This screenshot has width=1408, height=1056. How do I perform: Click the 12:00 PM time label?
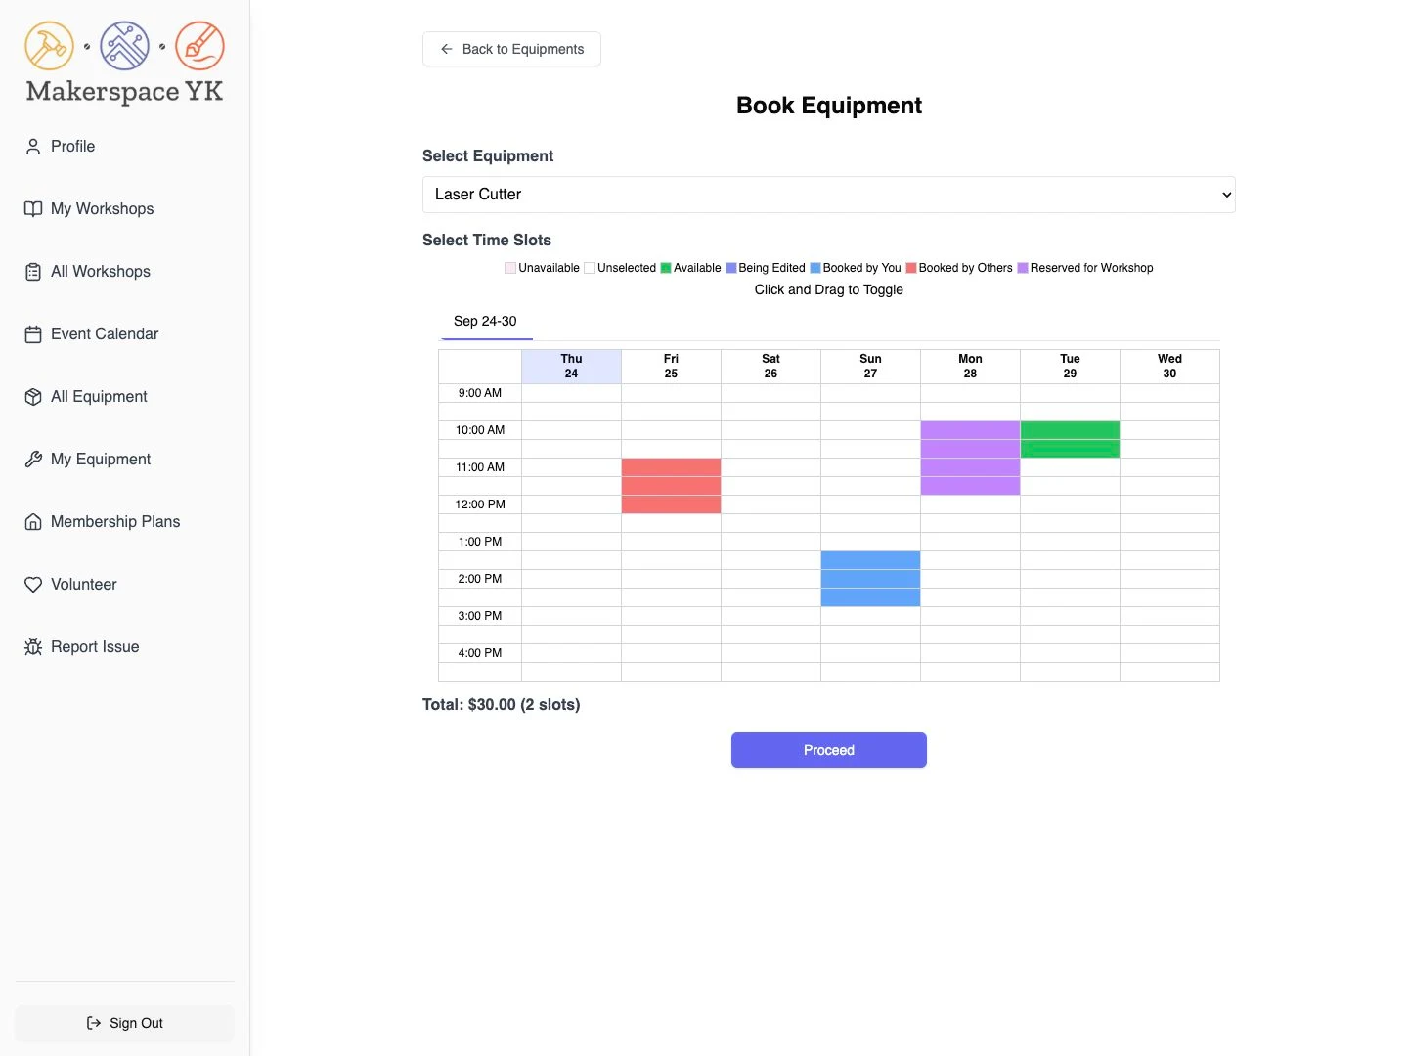(480, 505)
